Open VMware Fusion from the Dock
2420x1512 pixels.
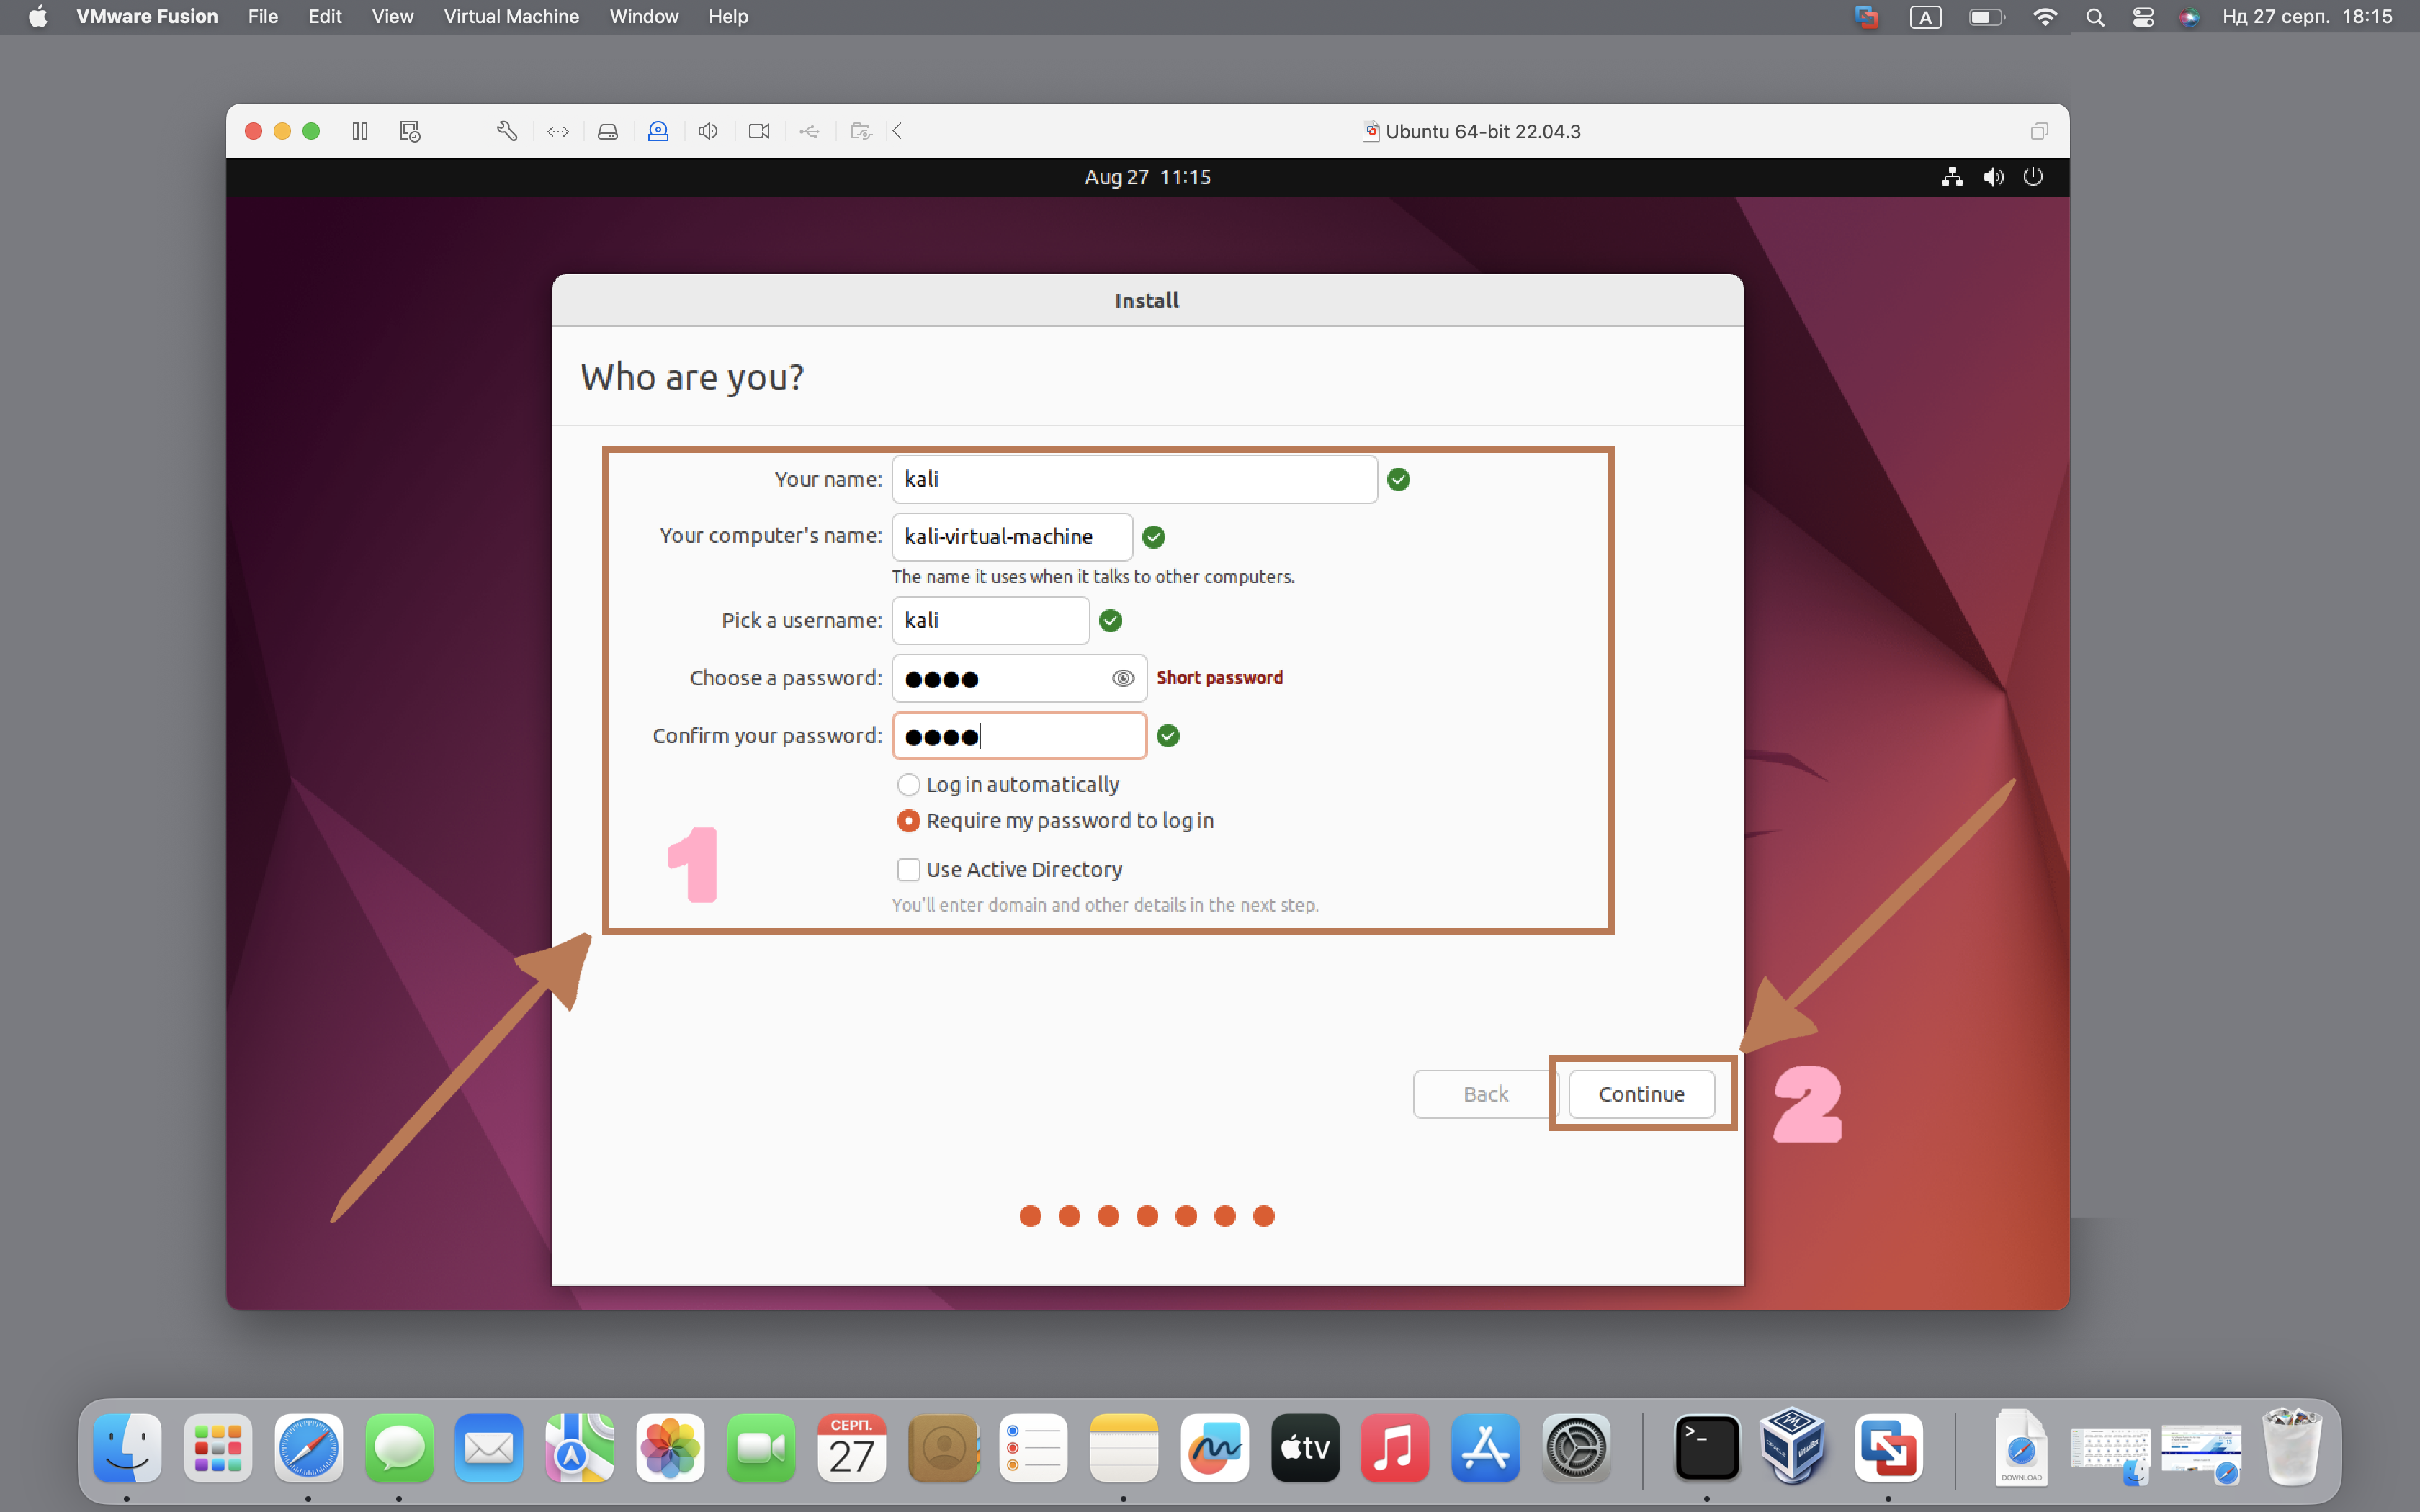pyautogui.click(x=1888, y=1448)
